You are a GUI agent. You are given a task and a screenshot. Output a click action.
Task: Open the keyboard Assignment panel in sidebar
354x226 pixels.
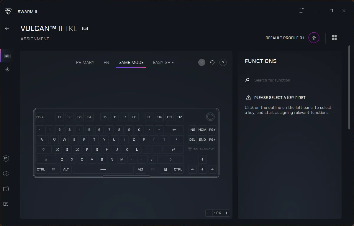pos(7,55)
